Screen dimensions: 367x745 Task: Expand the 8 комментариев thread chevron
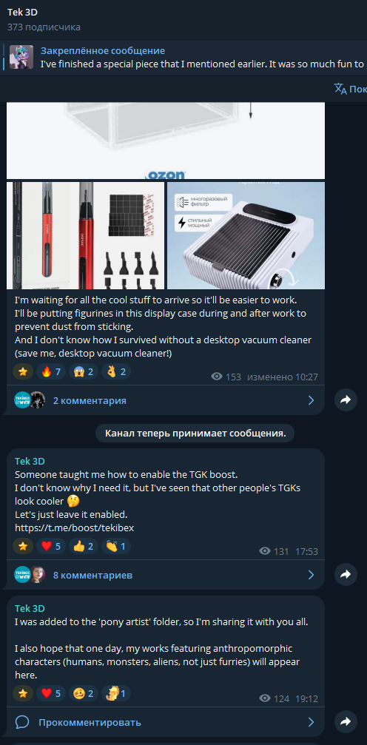[311, 576]
